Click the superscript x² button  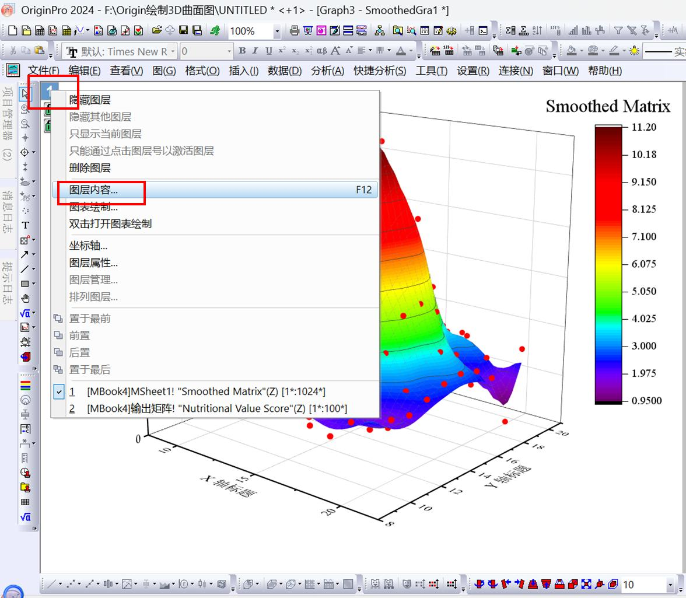point(282,51)
